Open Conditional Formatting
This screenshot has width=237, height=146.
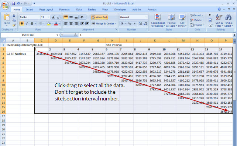click(158, 20)
